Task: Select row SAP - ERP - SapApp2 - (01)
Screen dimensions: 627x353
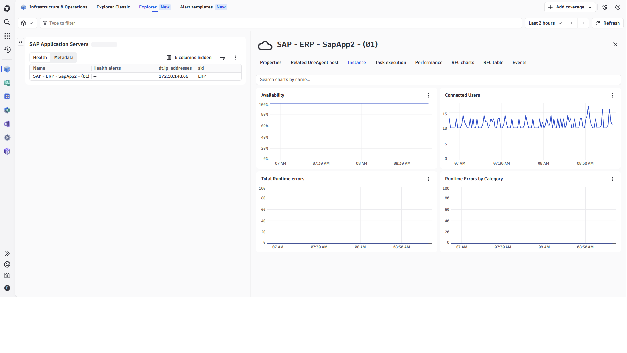Action: coord(136,76)
